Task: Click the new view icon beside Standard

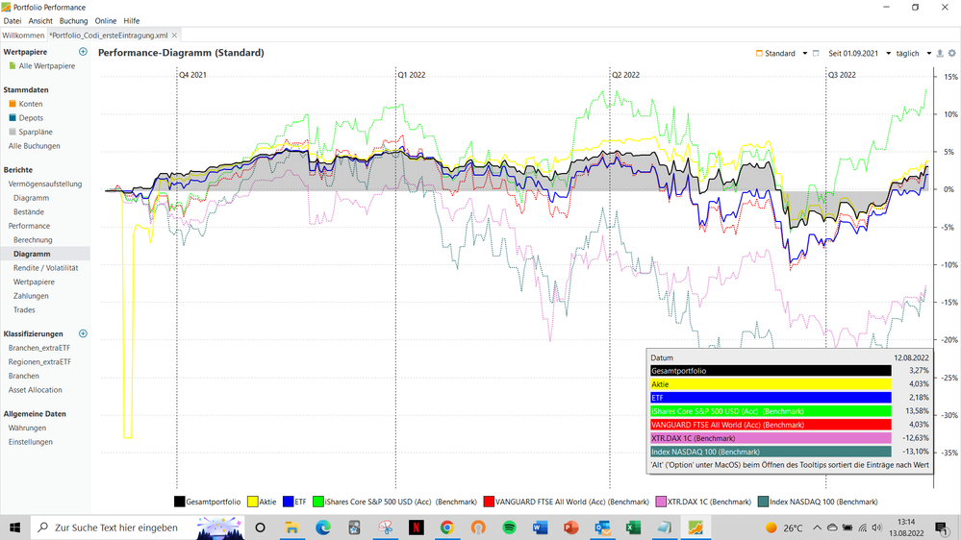Action: 816,53
